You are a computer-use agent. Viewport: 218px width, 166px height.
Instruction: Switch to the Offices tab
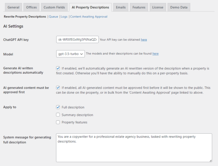(x=31, y=7)
